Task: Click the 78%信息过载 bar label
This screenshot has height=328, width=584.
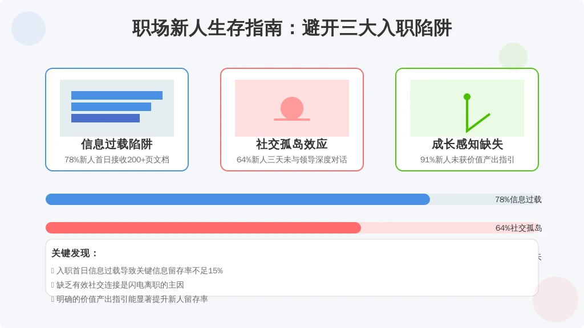Action: pyautogui.click(x=518, y=200)
